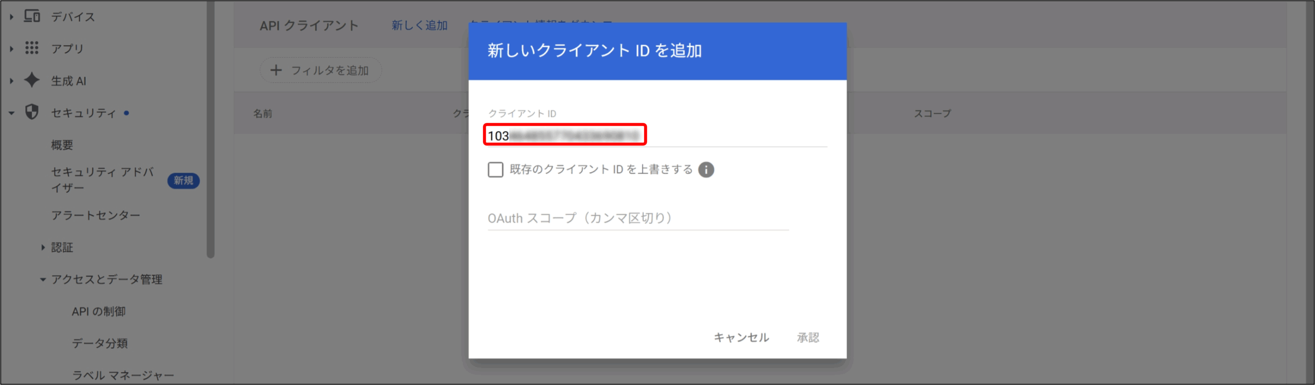
Task: Click the plus icon on フィルタを追加
Action: click(x=276, y=70)
